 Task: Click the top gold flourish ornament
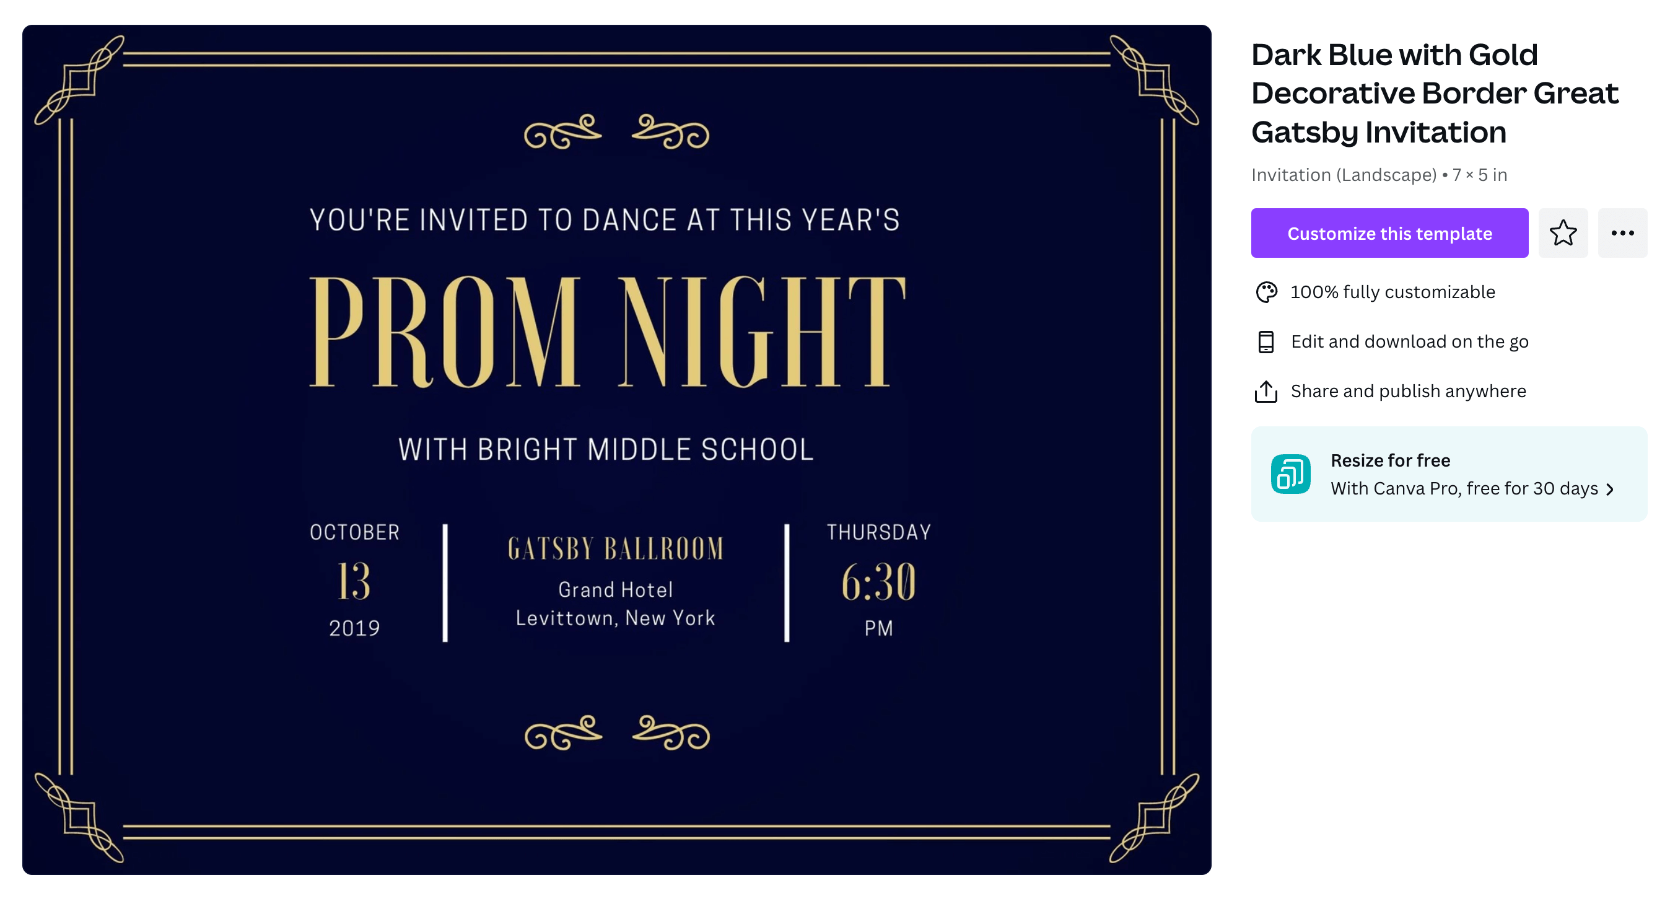pos(616,131)
